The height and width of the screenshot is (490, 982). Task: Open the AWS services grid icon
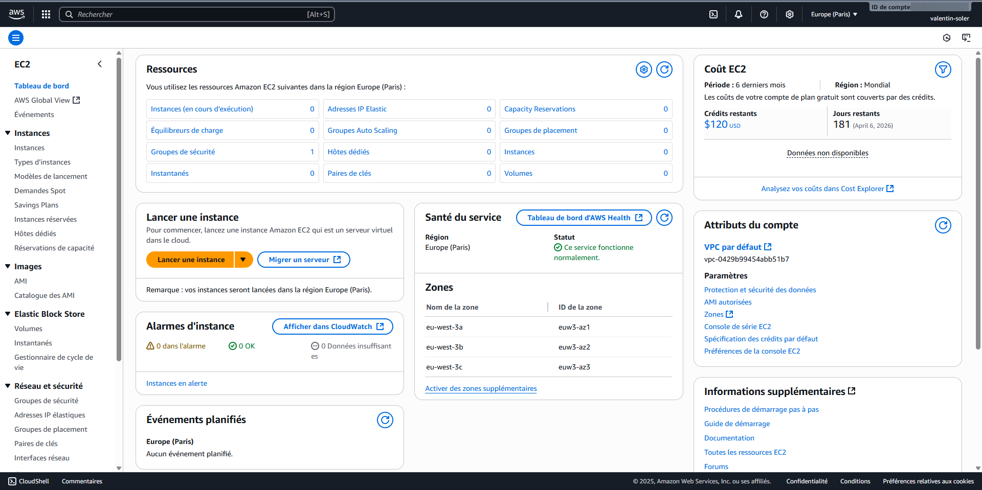46,14
